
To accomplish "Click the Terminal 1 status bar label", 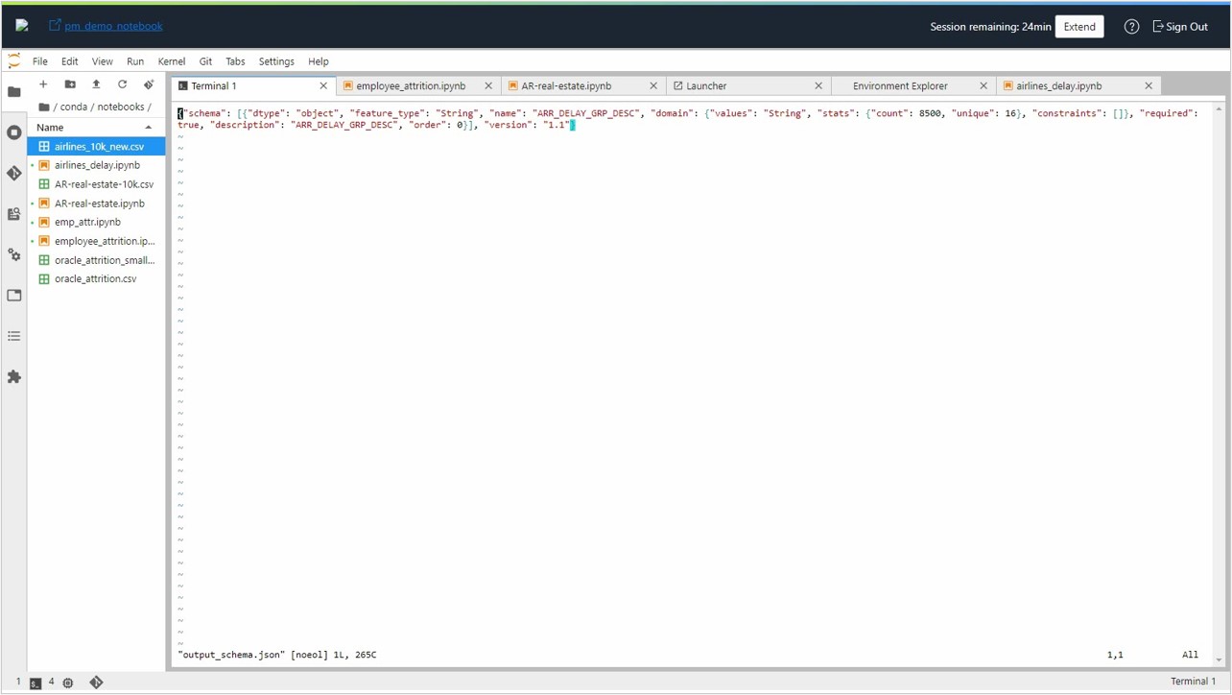I will (1193, 682).
